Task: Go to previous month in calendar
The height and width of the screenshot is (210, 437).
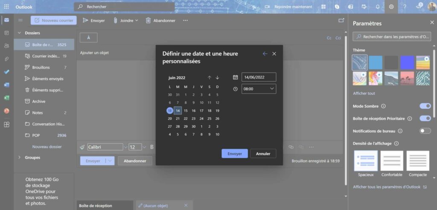Action: pyautogui.click(x=209, y=78)
